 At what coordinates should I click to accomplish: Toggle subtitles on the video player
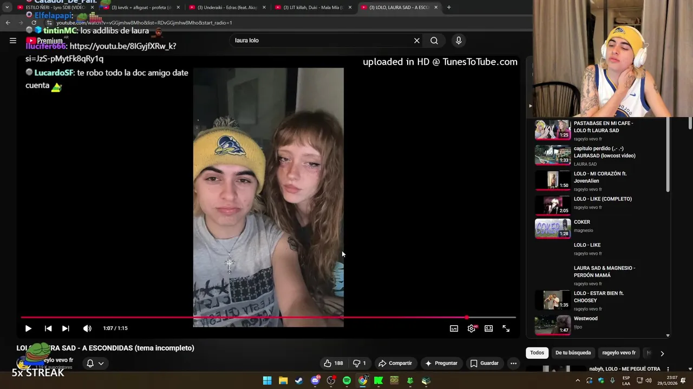454,328
